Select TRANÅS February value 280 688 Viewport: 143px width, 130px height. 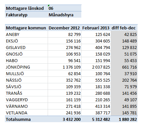pyautogui.click(x=103, y=93)
